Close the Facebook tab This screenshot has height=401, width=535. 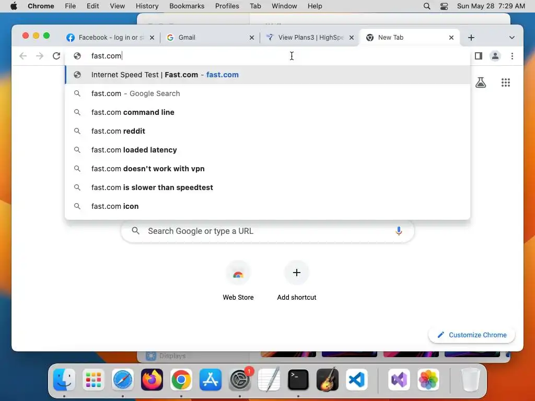pos(152,38)
